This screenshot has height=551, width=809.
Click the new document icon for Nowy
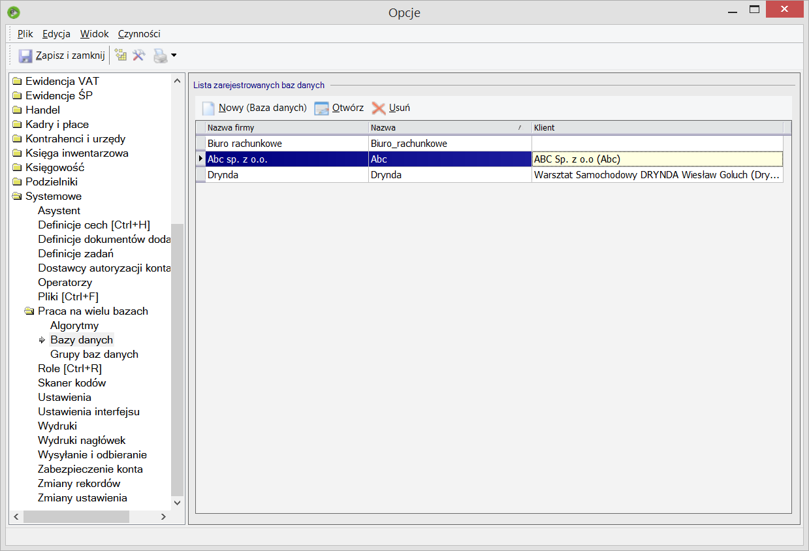coord(208,108)
